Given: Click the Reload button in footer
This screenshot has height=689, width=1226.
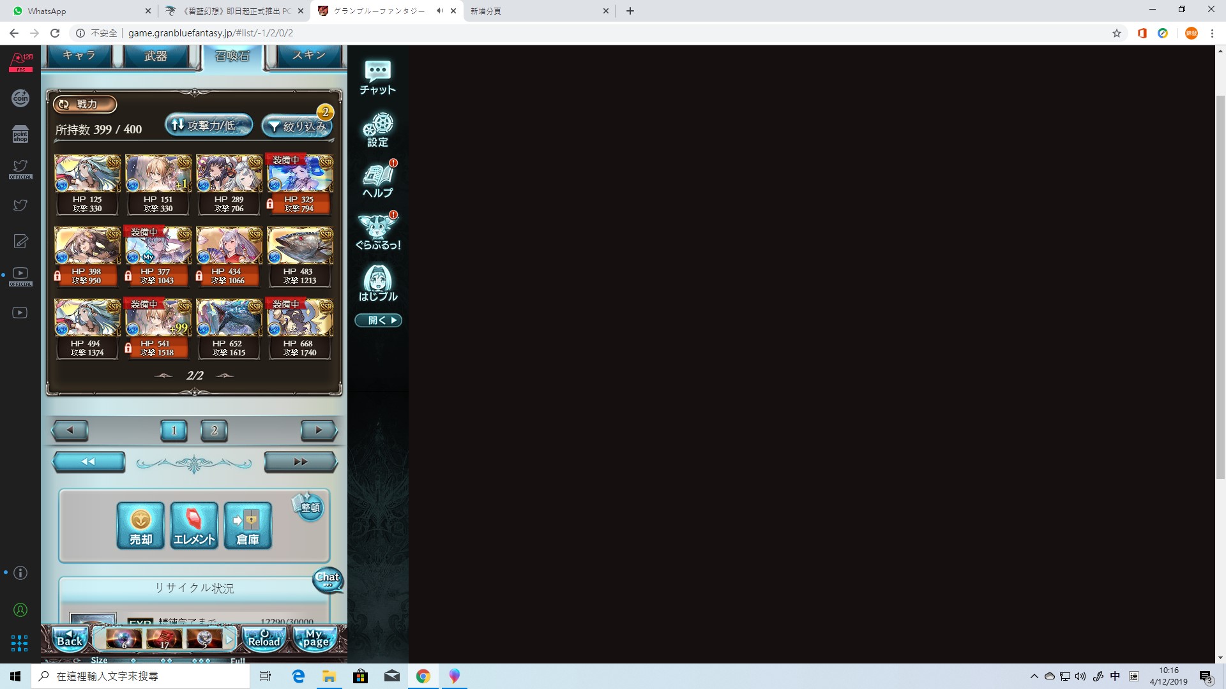Looking at the screenshot, I should pos(264,639).
